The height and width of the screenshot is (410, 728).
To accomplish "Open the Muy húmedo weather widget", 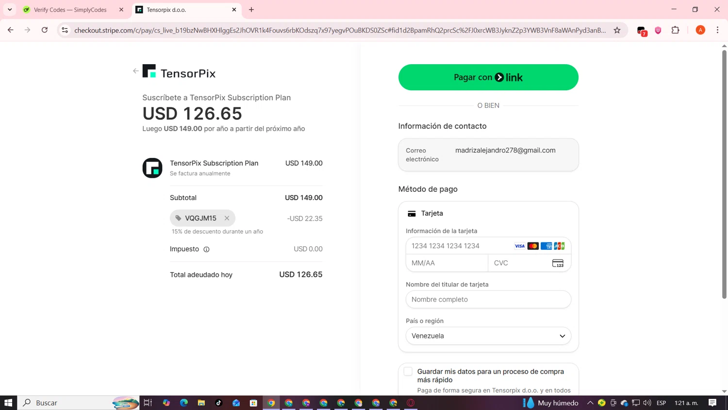I will coord(551,403).
